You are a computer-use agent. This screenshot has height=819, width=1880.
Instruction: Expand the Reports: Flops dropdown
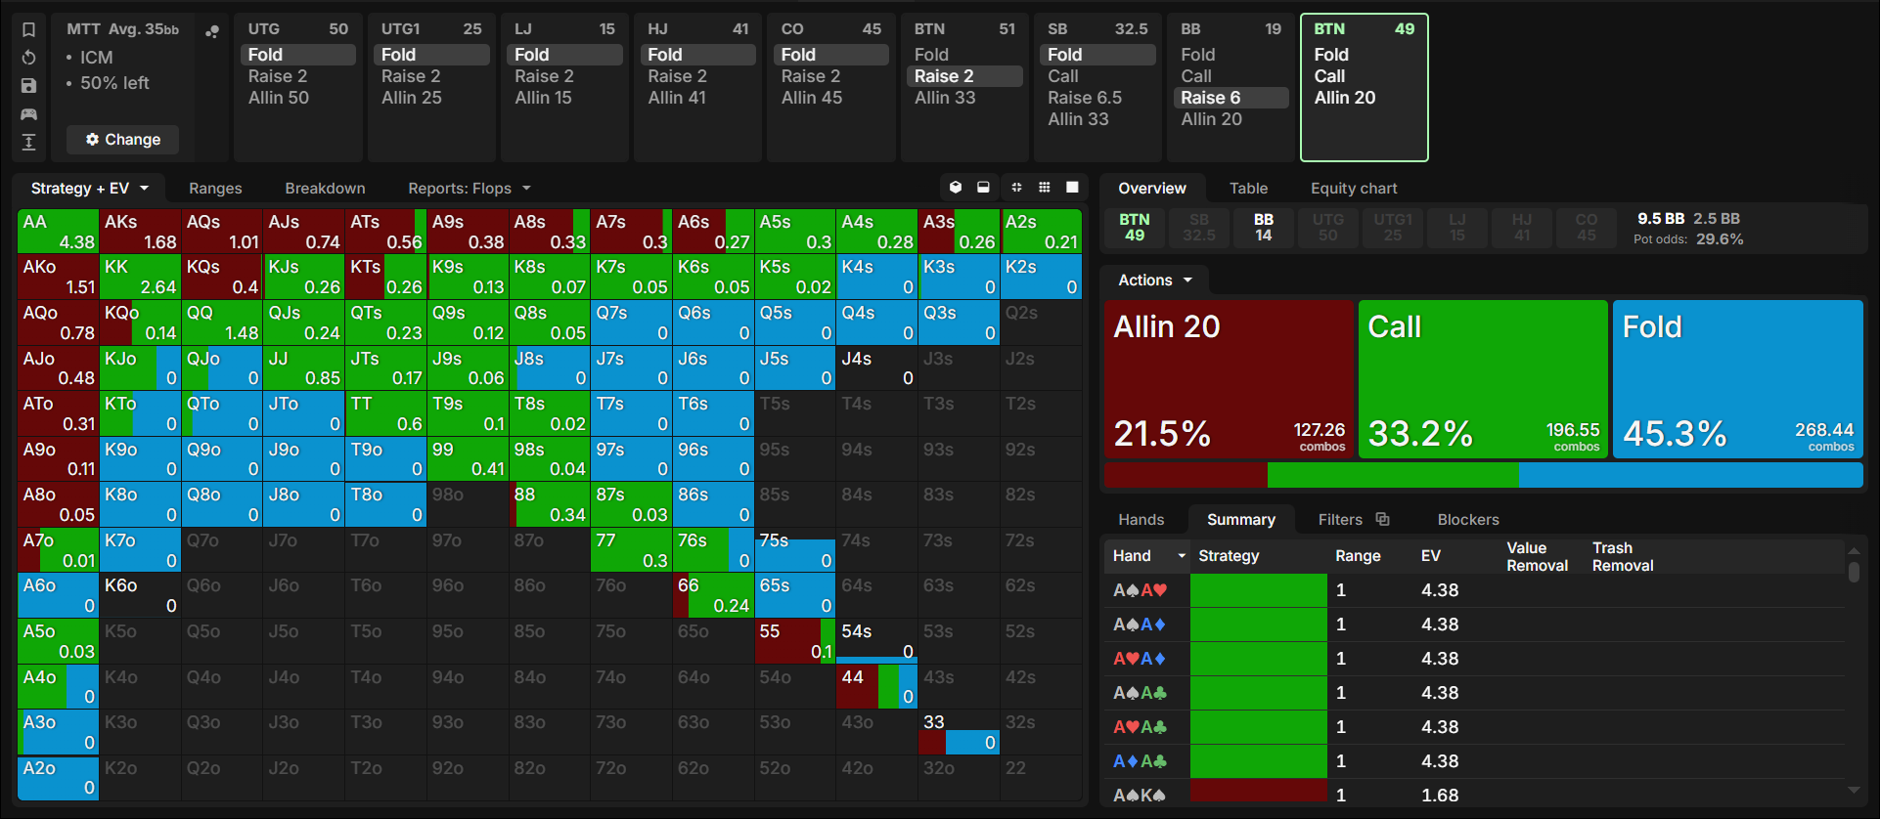tap(470, 189)
